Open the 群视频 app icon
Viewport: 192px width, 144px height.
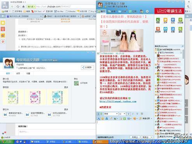click(158, 30)
